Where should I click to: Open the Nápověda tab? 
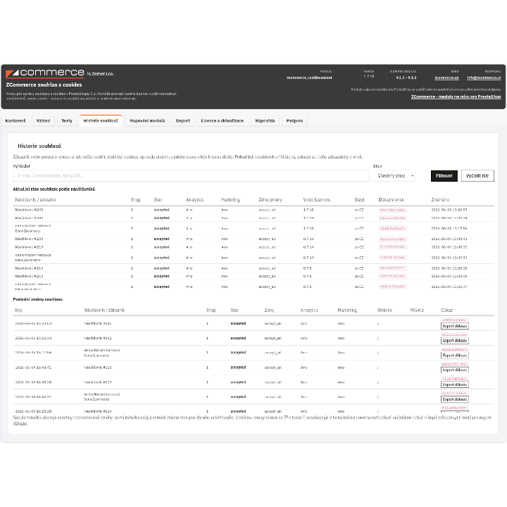click(x=265, y=120)
